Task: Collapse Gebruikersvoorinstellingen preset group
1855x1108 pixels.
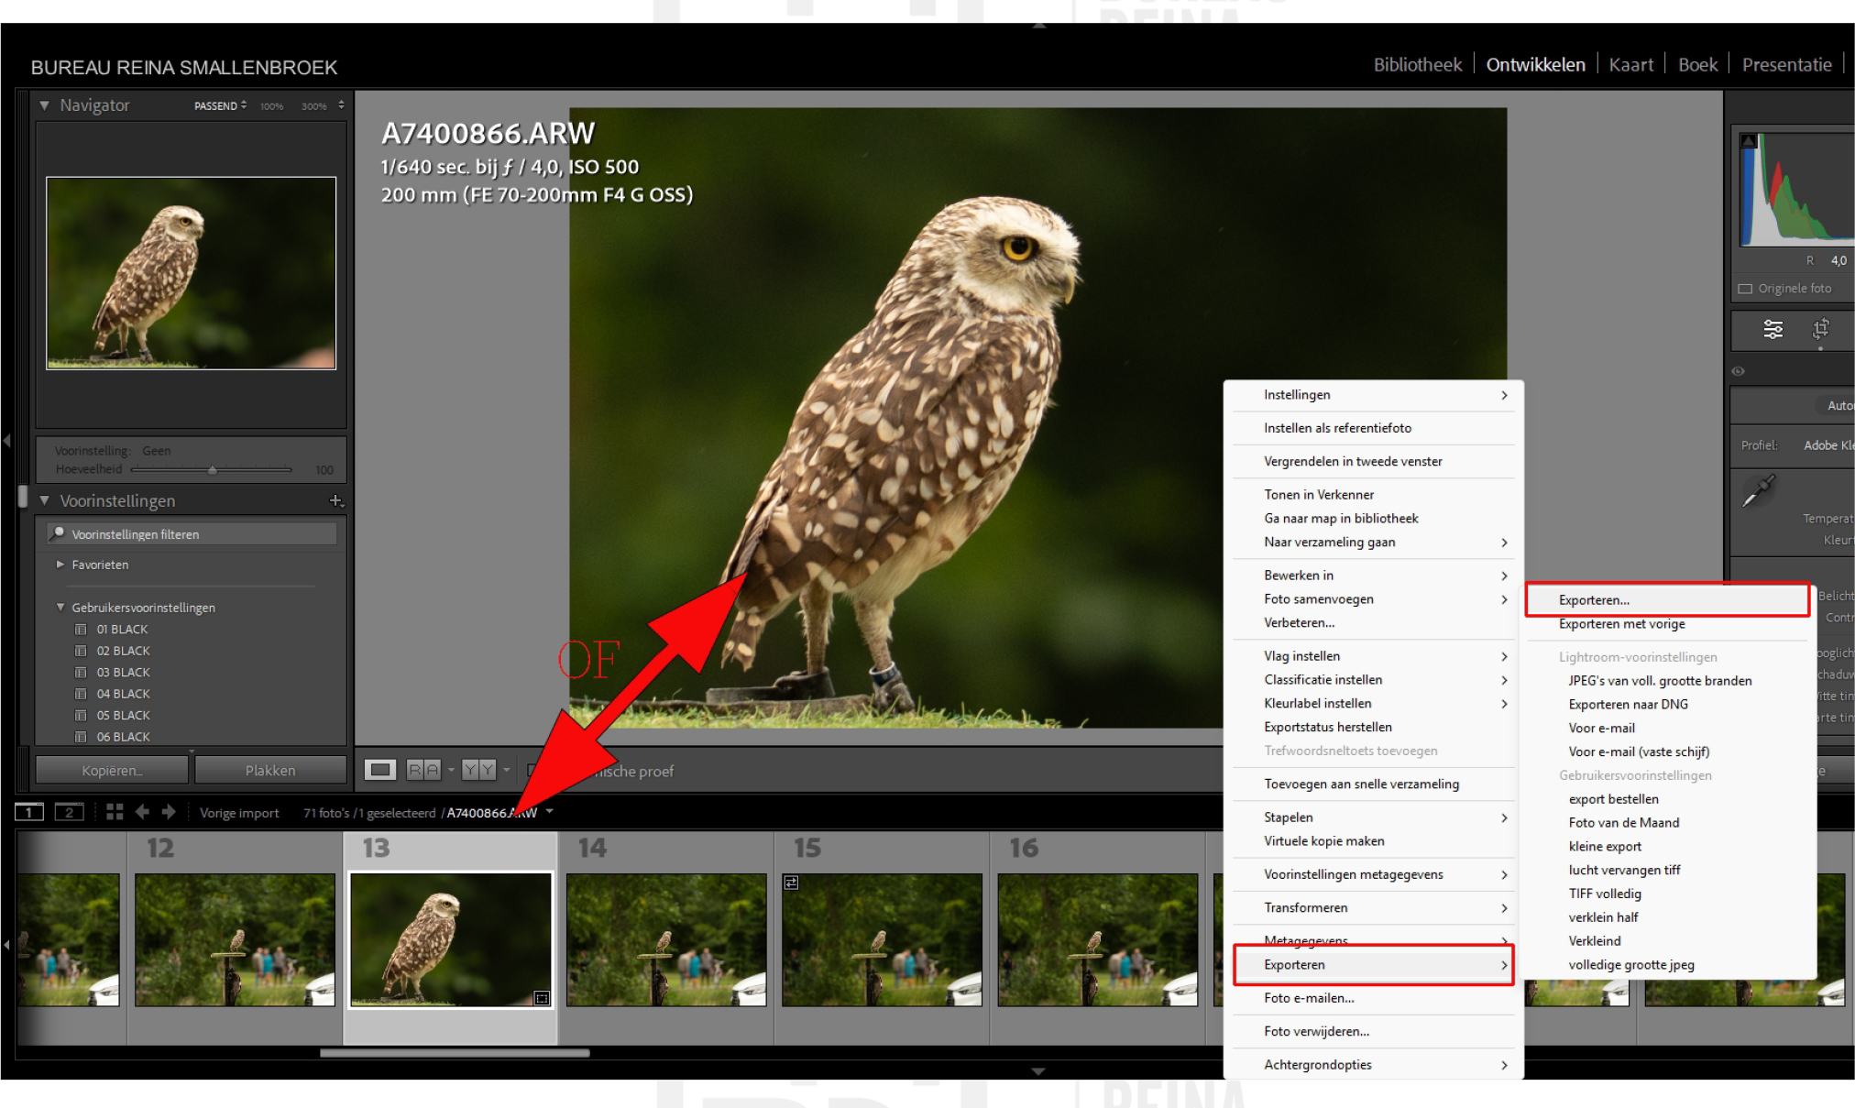Action: [x=60, y=607]
